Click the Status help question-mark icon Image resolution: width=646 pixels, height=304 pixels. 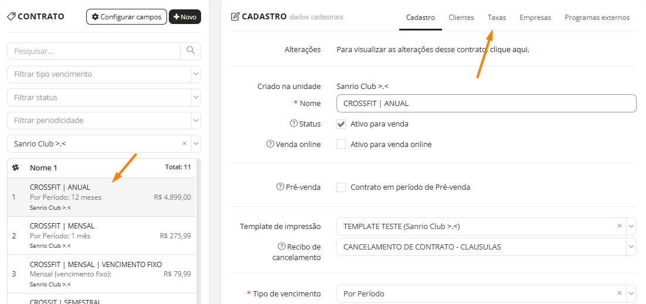click(294, 124)
